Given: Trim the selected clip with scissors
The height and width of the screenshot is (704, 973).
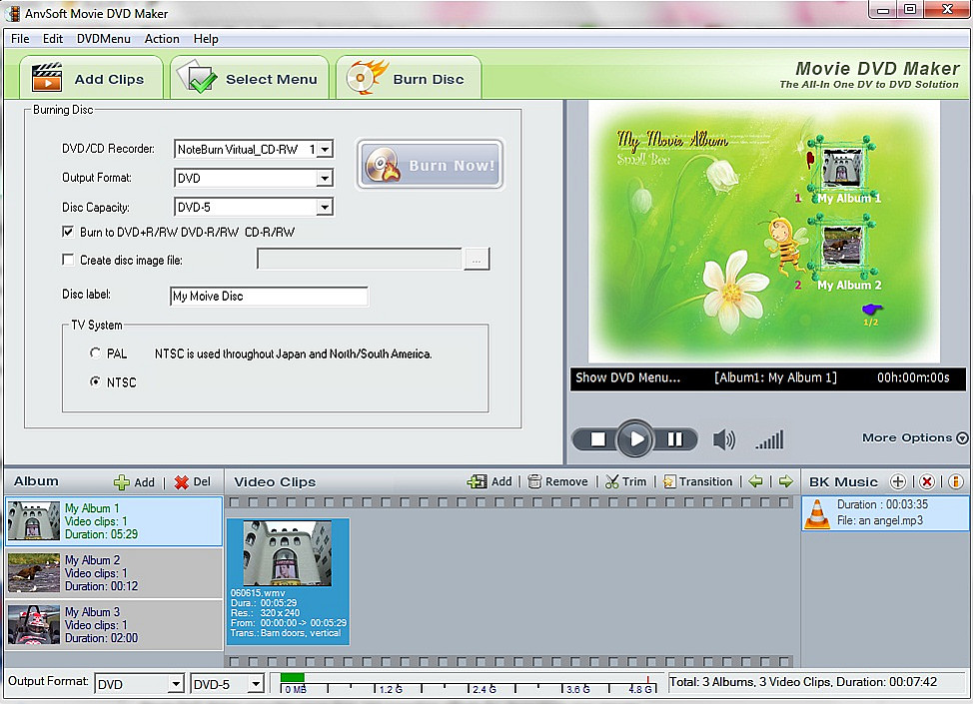Looking at the screenshot, I should 625,481.
